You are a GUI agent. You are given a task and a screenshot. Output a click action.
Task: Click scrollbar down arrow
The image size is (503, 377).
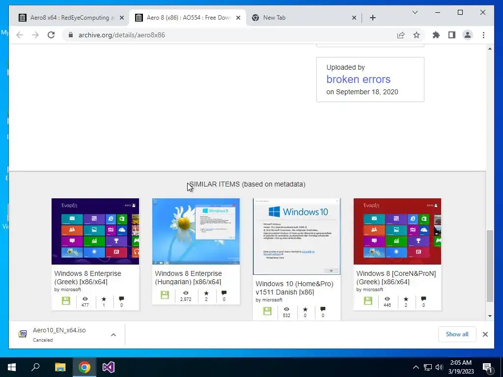coord(490,316)
